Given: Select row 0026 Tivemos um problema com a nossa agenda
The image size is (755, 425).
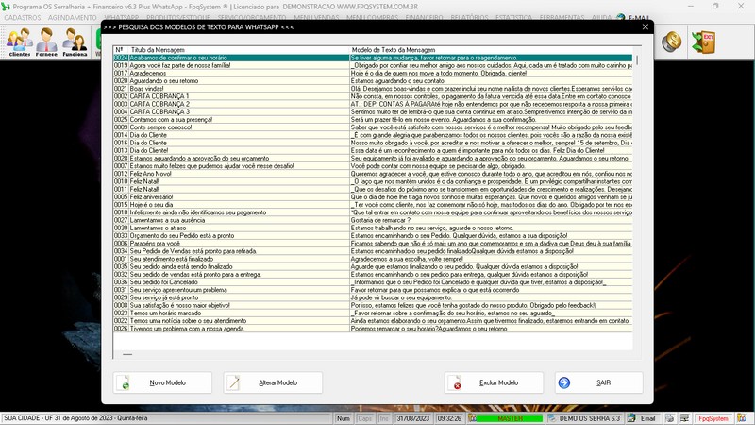Looking at the screenshot, I should (x=373, y=329).
